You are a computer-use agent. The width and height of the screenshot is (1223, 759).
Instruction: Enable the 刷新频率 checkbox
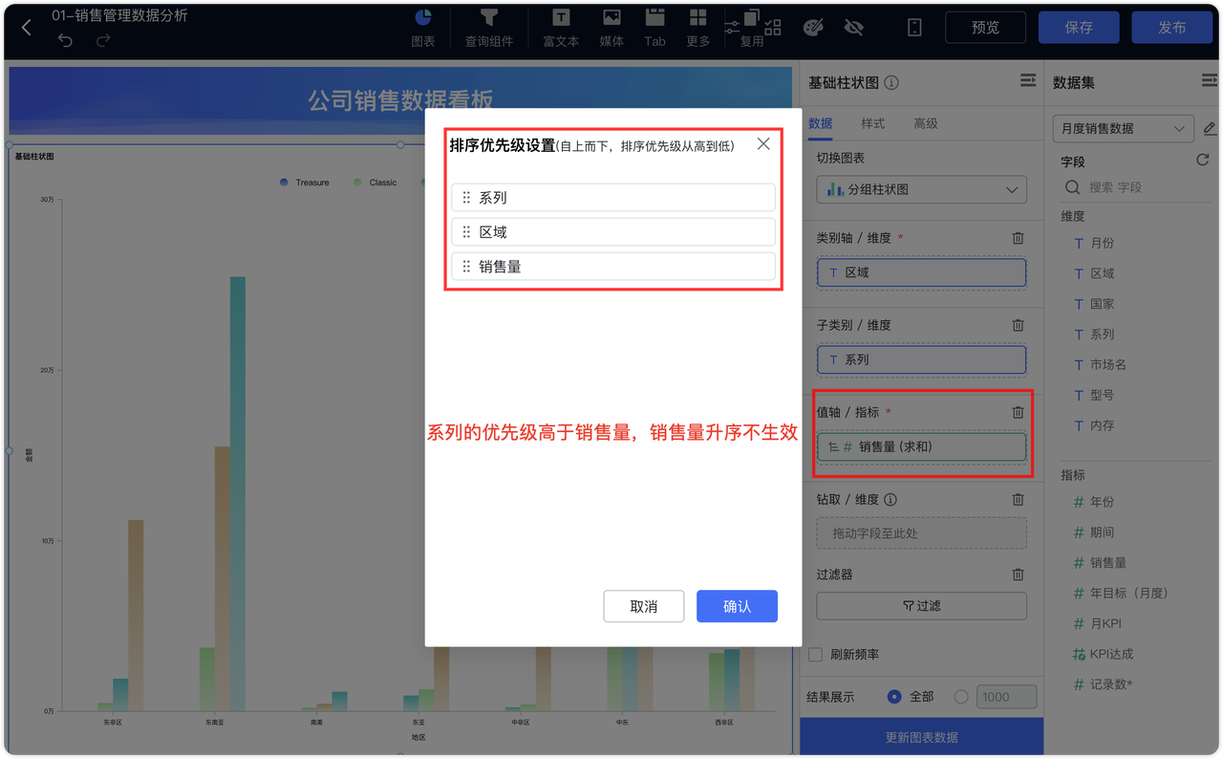tap(815, 654)
